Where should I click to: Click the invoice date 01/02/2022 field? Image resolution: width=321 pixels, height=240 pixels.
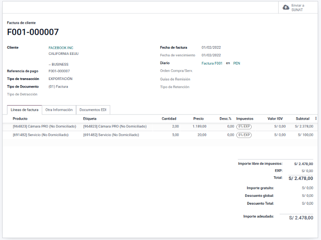211,47
